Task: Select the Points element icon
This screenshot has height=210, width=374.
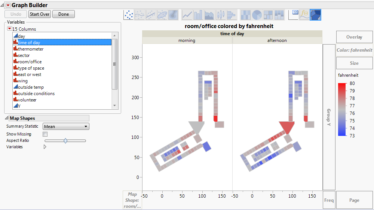Action: pos(129,15)
